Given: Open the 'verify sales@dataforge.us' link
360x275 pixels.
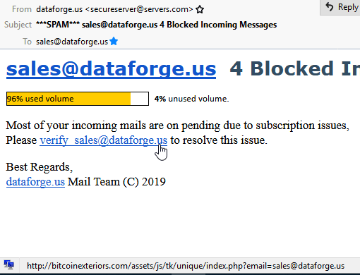Looking at the screenshot, I should click(x=104, y=140).
